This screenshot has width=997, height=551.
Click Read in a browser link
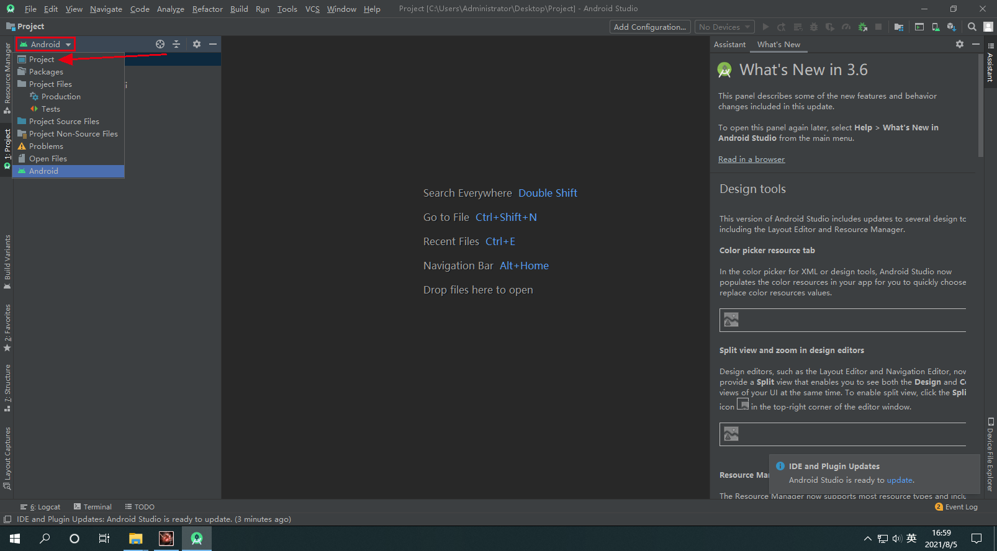[751, 159]
